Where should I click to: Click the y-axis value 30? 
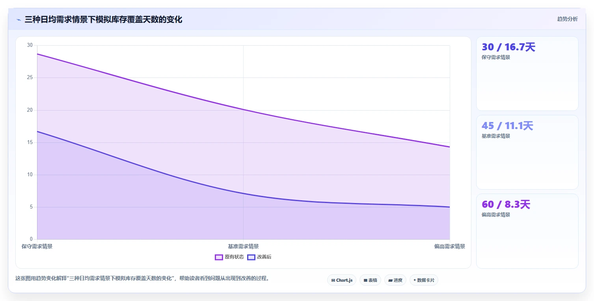coord(30,45)
